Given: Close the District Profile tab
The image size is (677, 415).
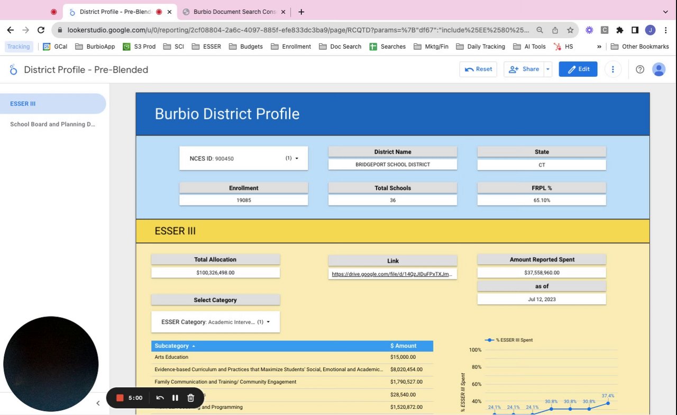Looking at the screenshot, I should (x=170, y=12).
